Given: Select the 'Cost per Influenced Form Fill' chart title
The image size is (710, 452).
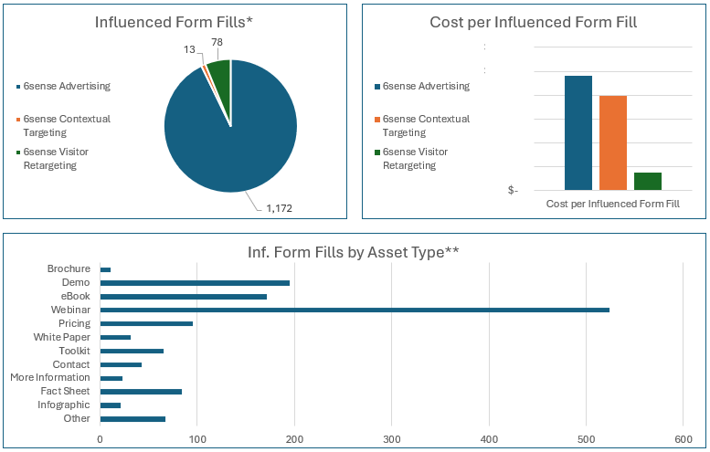Looking at the screenshot, I should click(534, 22).
